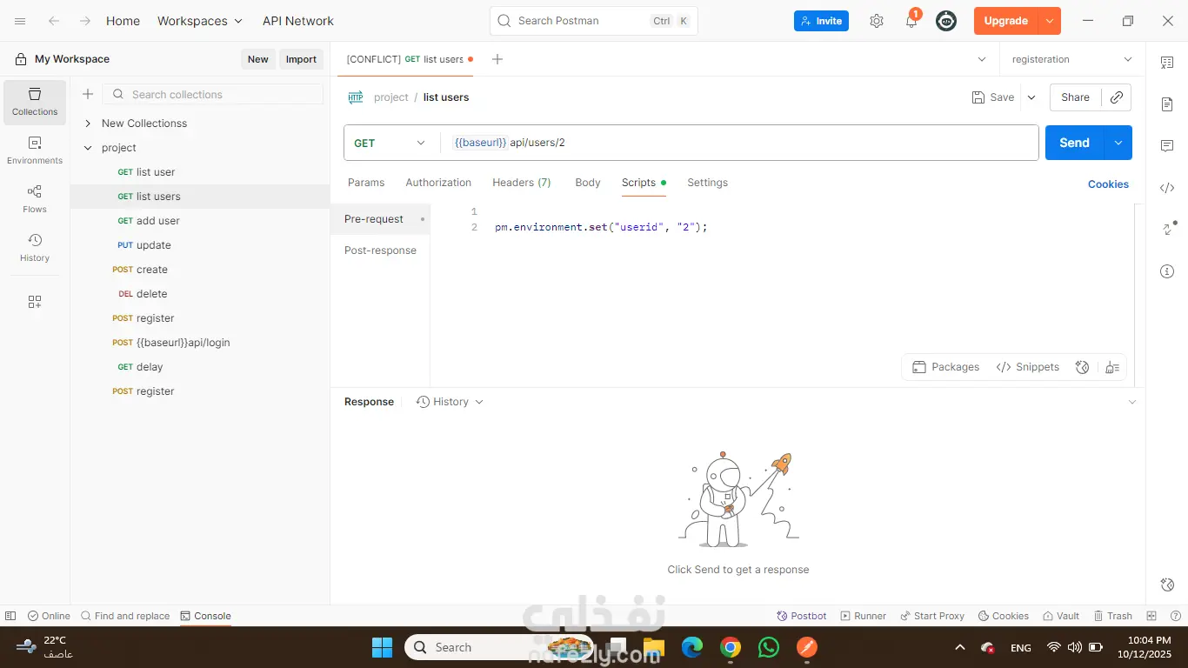The height and width of the screenshot is (668, 1188).
Task: Go back with the back arrow
Action: pos(54,21)
